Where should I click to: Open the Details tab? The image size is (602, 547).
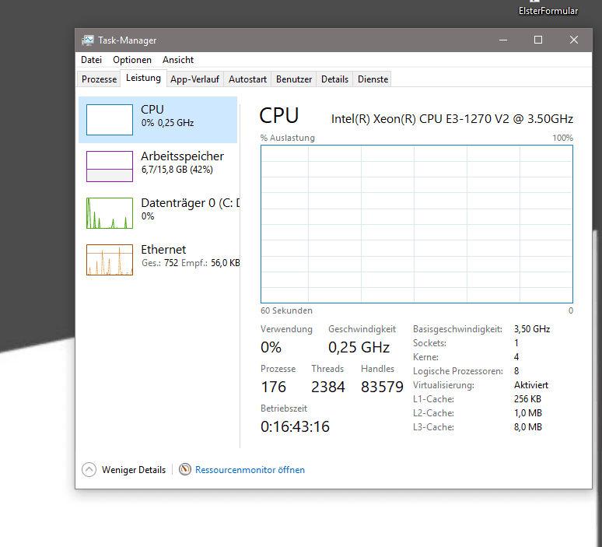pos(334,79)
